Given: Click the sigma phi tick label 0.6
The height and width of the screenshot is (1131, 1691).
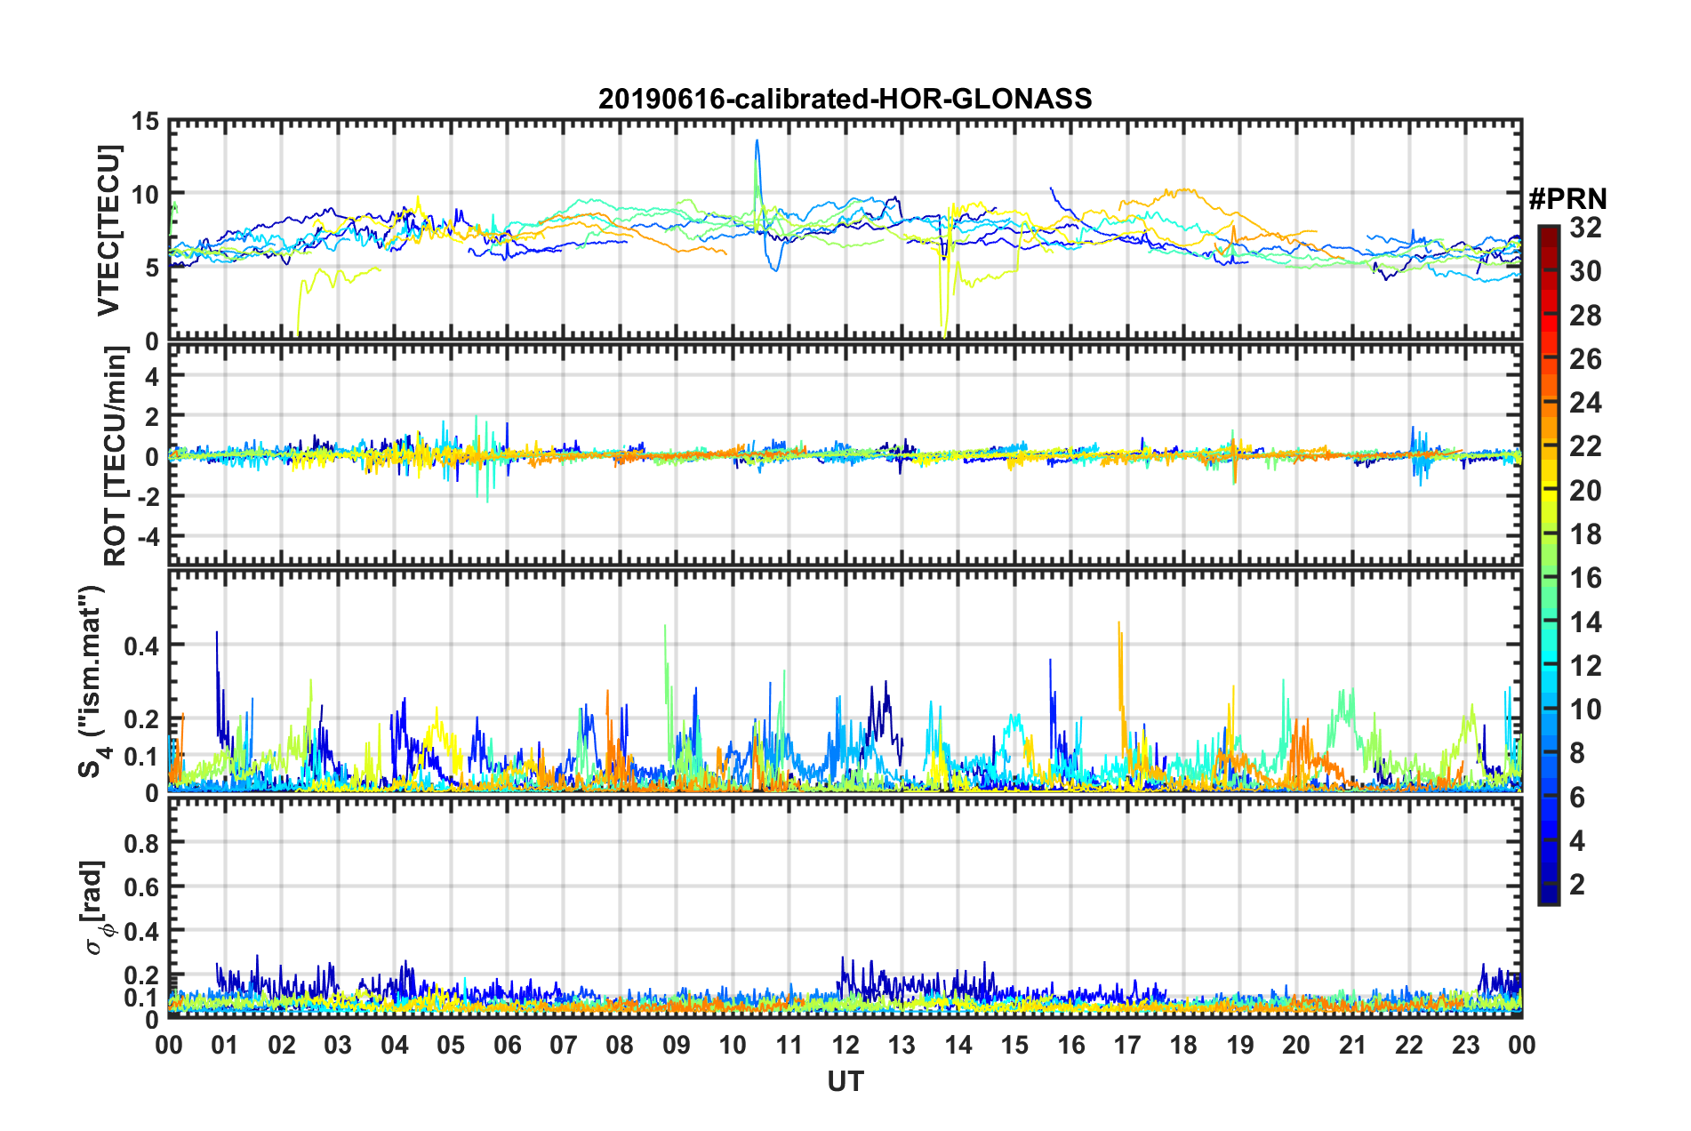Looking at the screenshot, I should point(141,886).
